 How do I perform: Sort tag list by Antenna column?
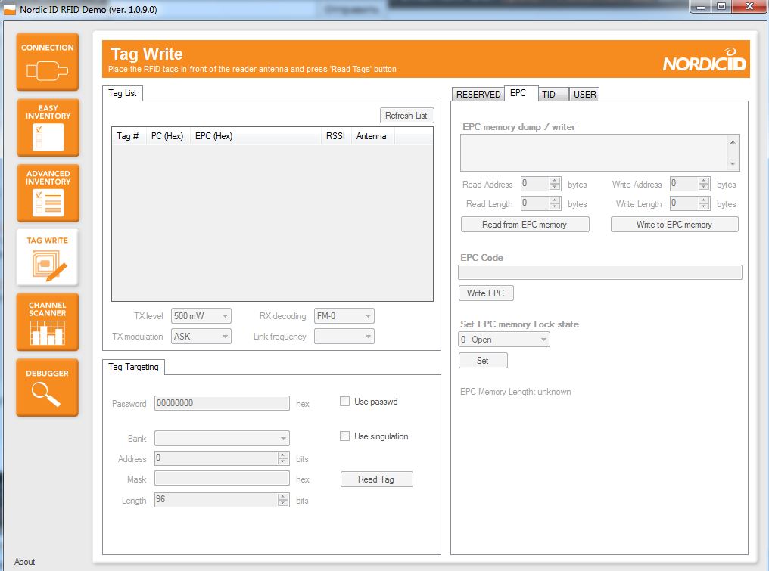372,136
